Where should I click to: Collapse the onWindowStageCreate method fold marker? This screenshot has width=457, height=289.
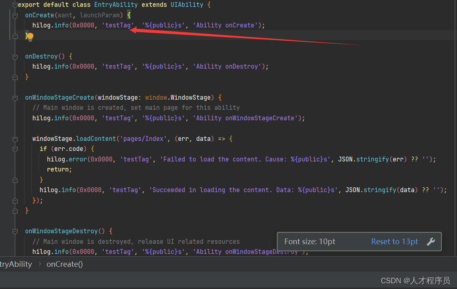[x=15, y=98]
